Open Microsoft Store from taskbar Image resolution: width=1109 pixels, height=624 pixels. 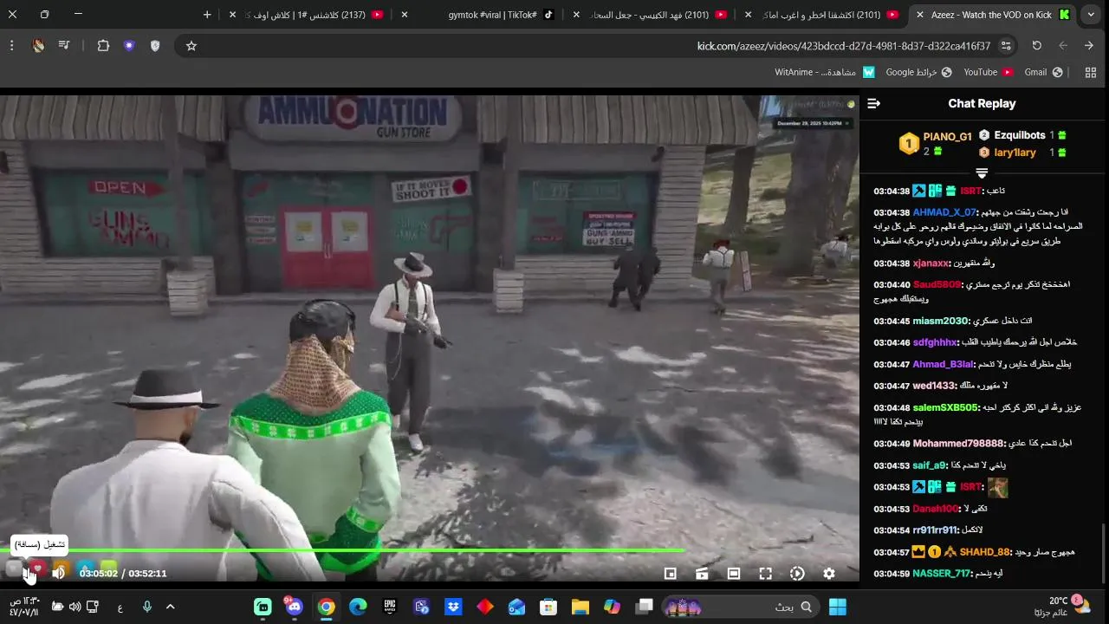click(x=548, y=607)
